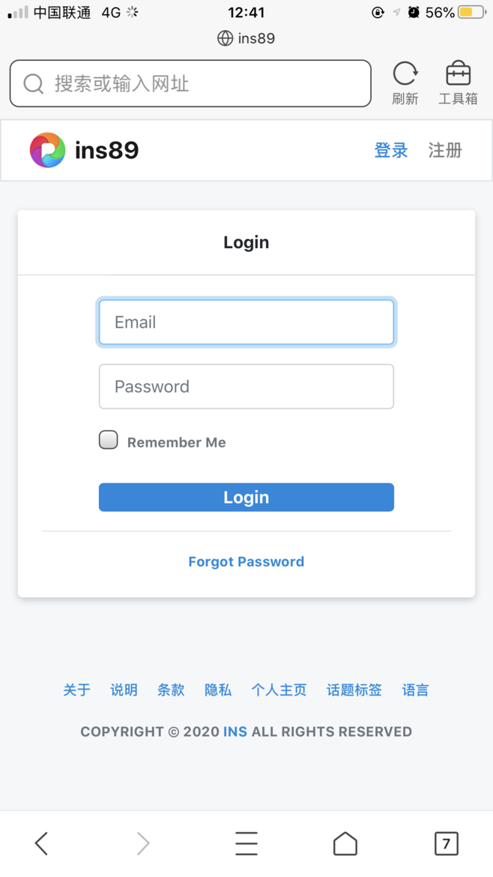Tap the ins89 colorful logo
Viewport: 493px width, 877px height.
(47, 150)
